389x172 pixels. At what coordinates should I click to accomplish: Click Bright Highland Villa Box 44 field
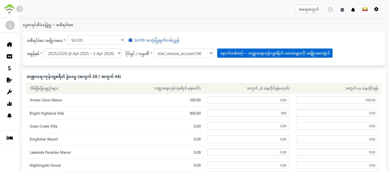pyautogui.click(x=337, y=113)
